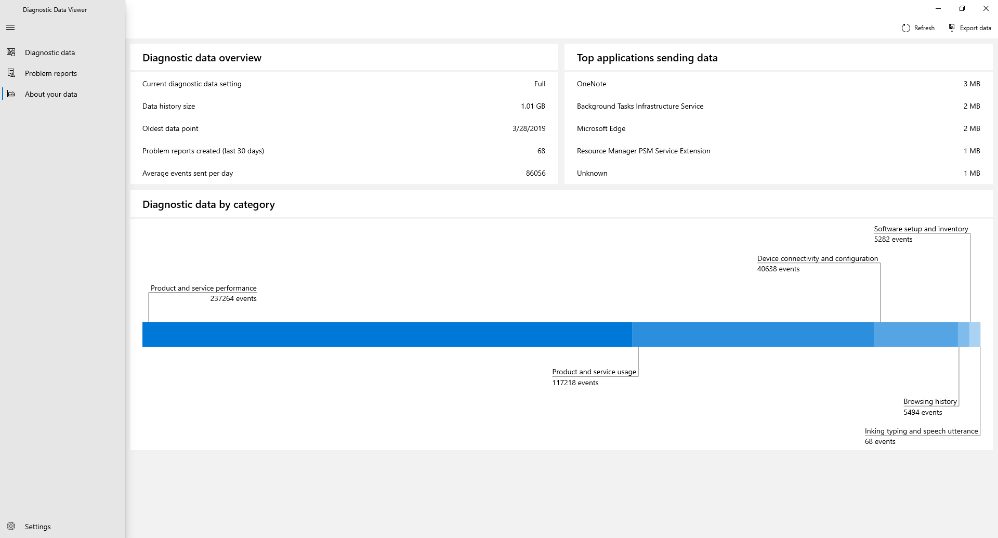
Task: Click the Refresh icon in the toolbar
Action: [905, 28]
